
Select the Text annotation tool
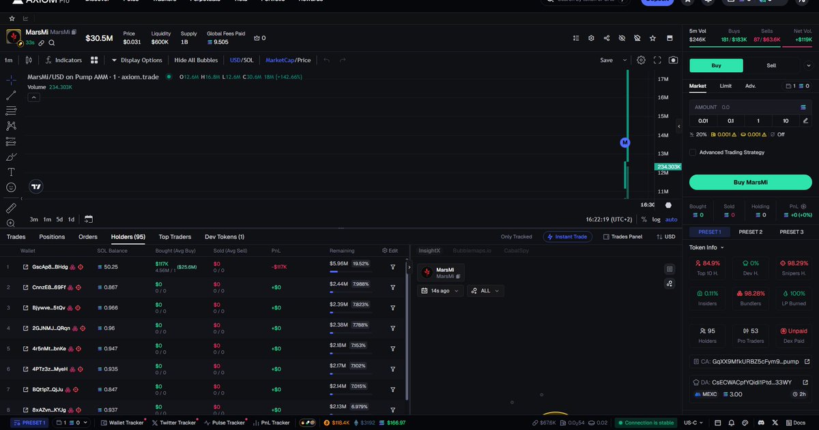click(x=11, y=172)
